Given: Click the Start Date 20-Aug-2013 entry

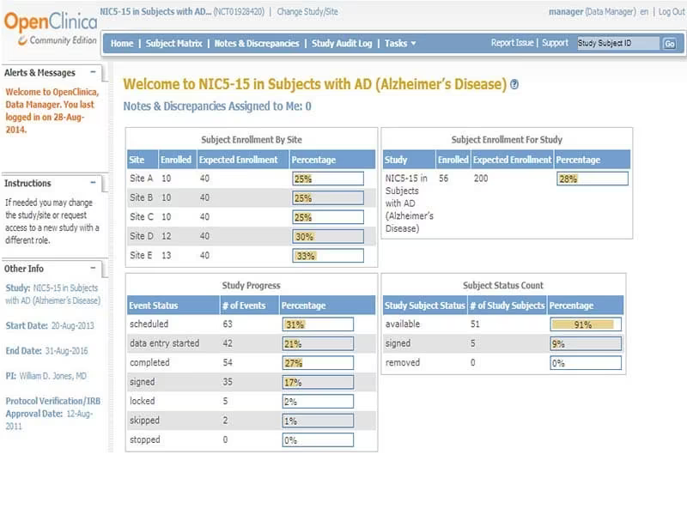Looking at the screenshot, I should coord(50,326).
